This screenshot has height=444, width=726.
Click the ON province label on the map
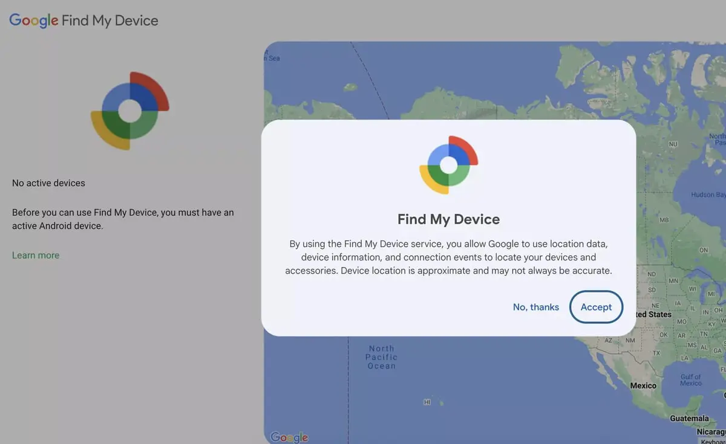703,250
